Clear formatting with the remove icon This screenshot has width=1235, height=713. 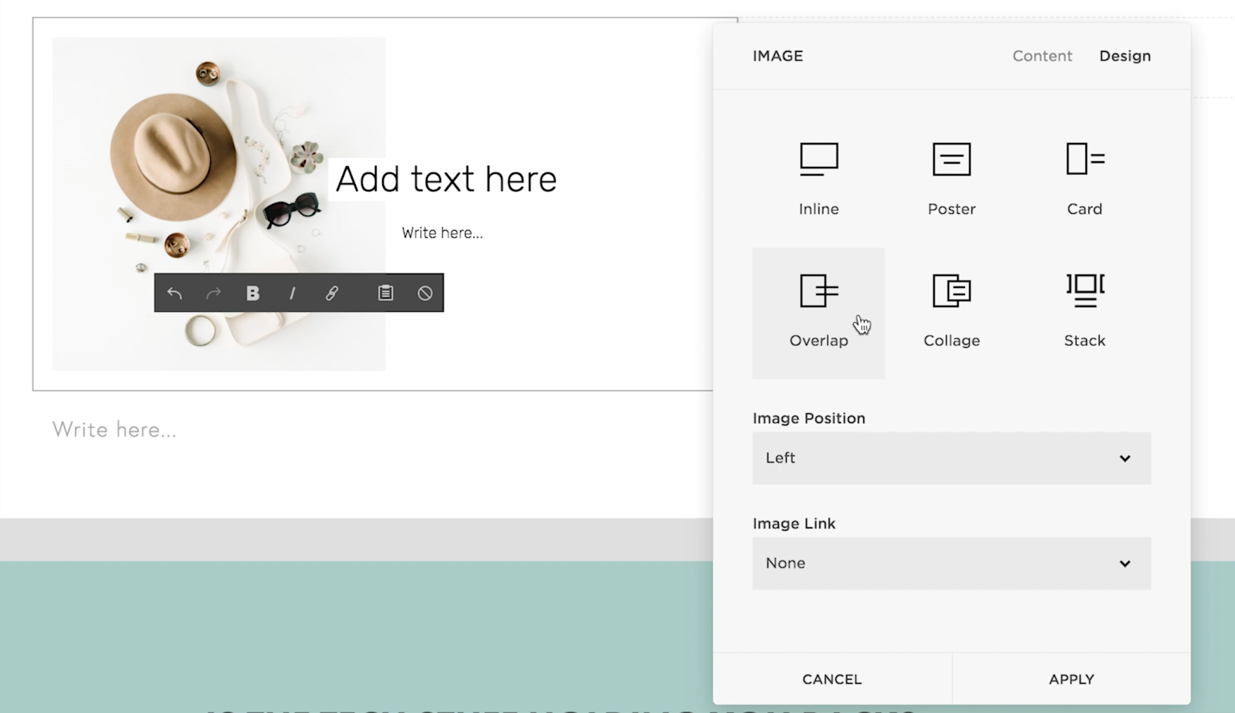point(425,293)
